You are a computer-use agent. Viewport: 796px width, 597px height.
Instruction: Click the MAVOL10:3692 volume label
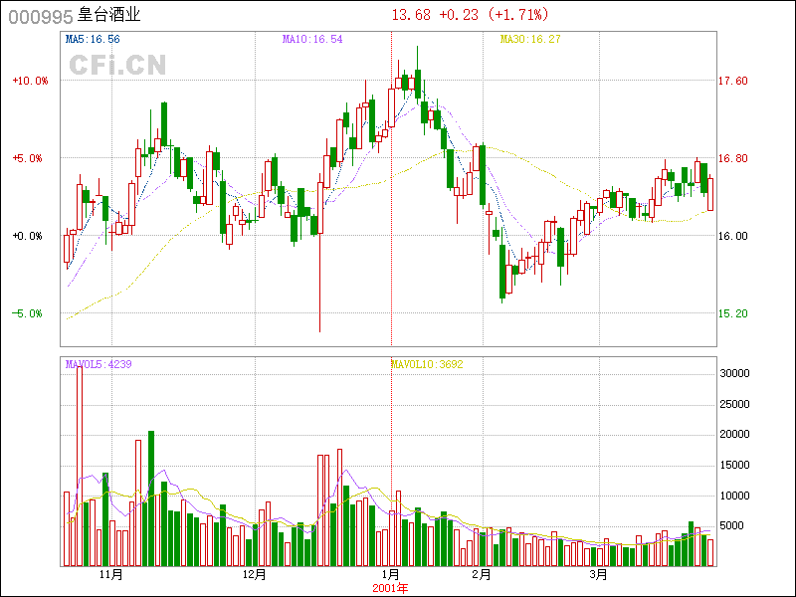[x=427, y=364]
